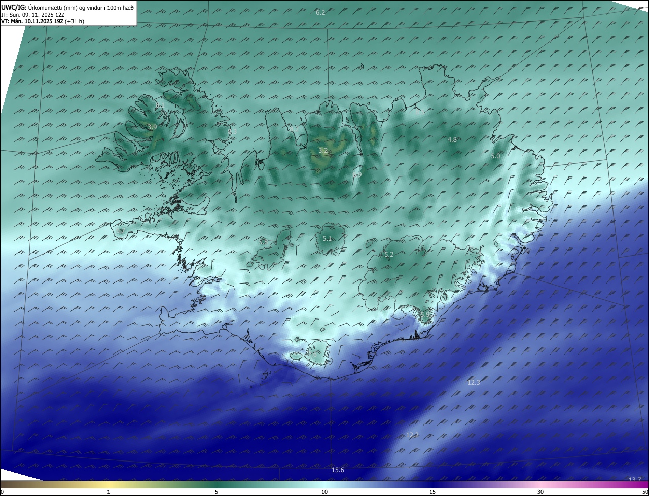Click the colorbar tick label 50
The width and height of the screenshot is (649, 496).
[x=645, y=492]
